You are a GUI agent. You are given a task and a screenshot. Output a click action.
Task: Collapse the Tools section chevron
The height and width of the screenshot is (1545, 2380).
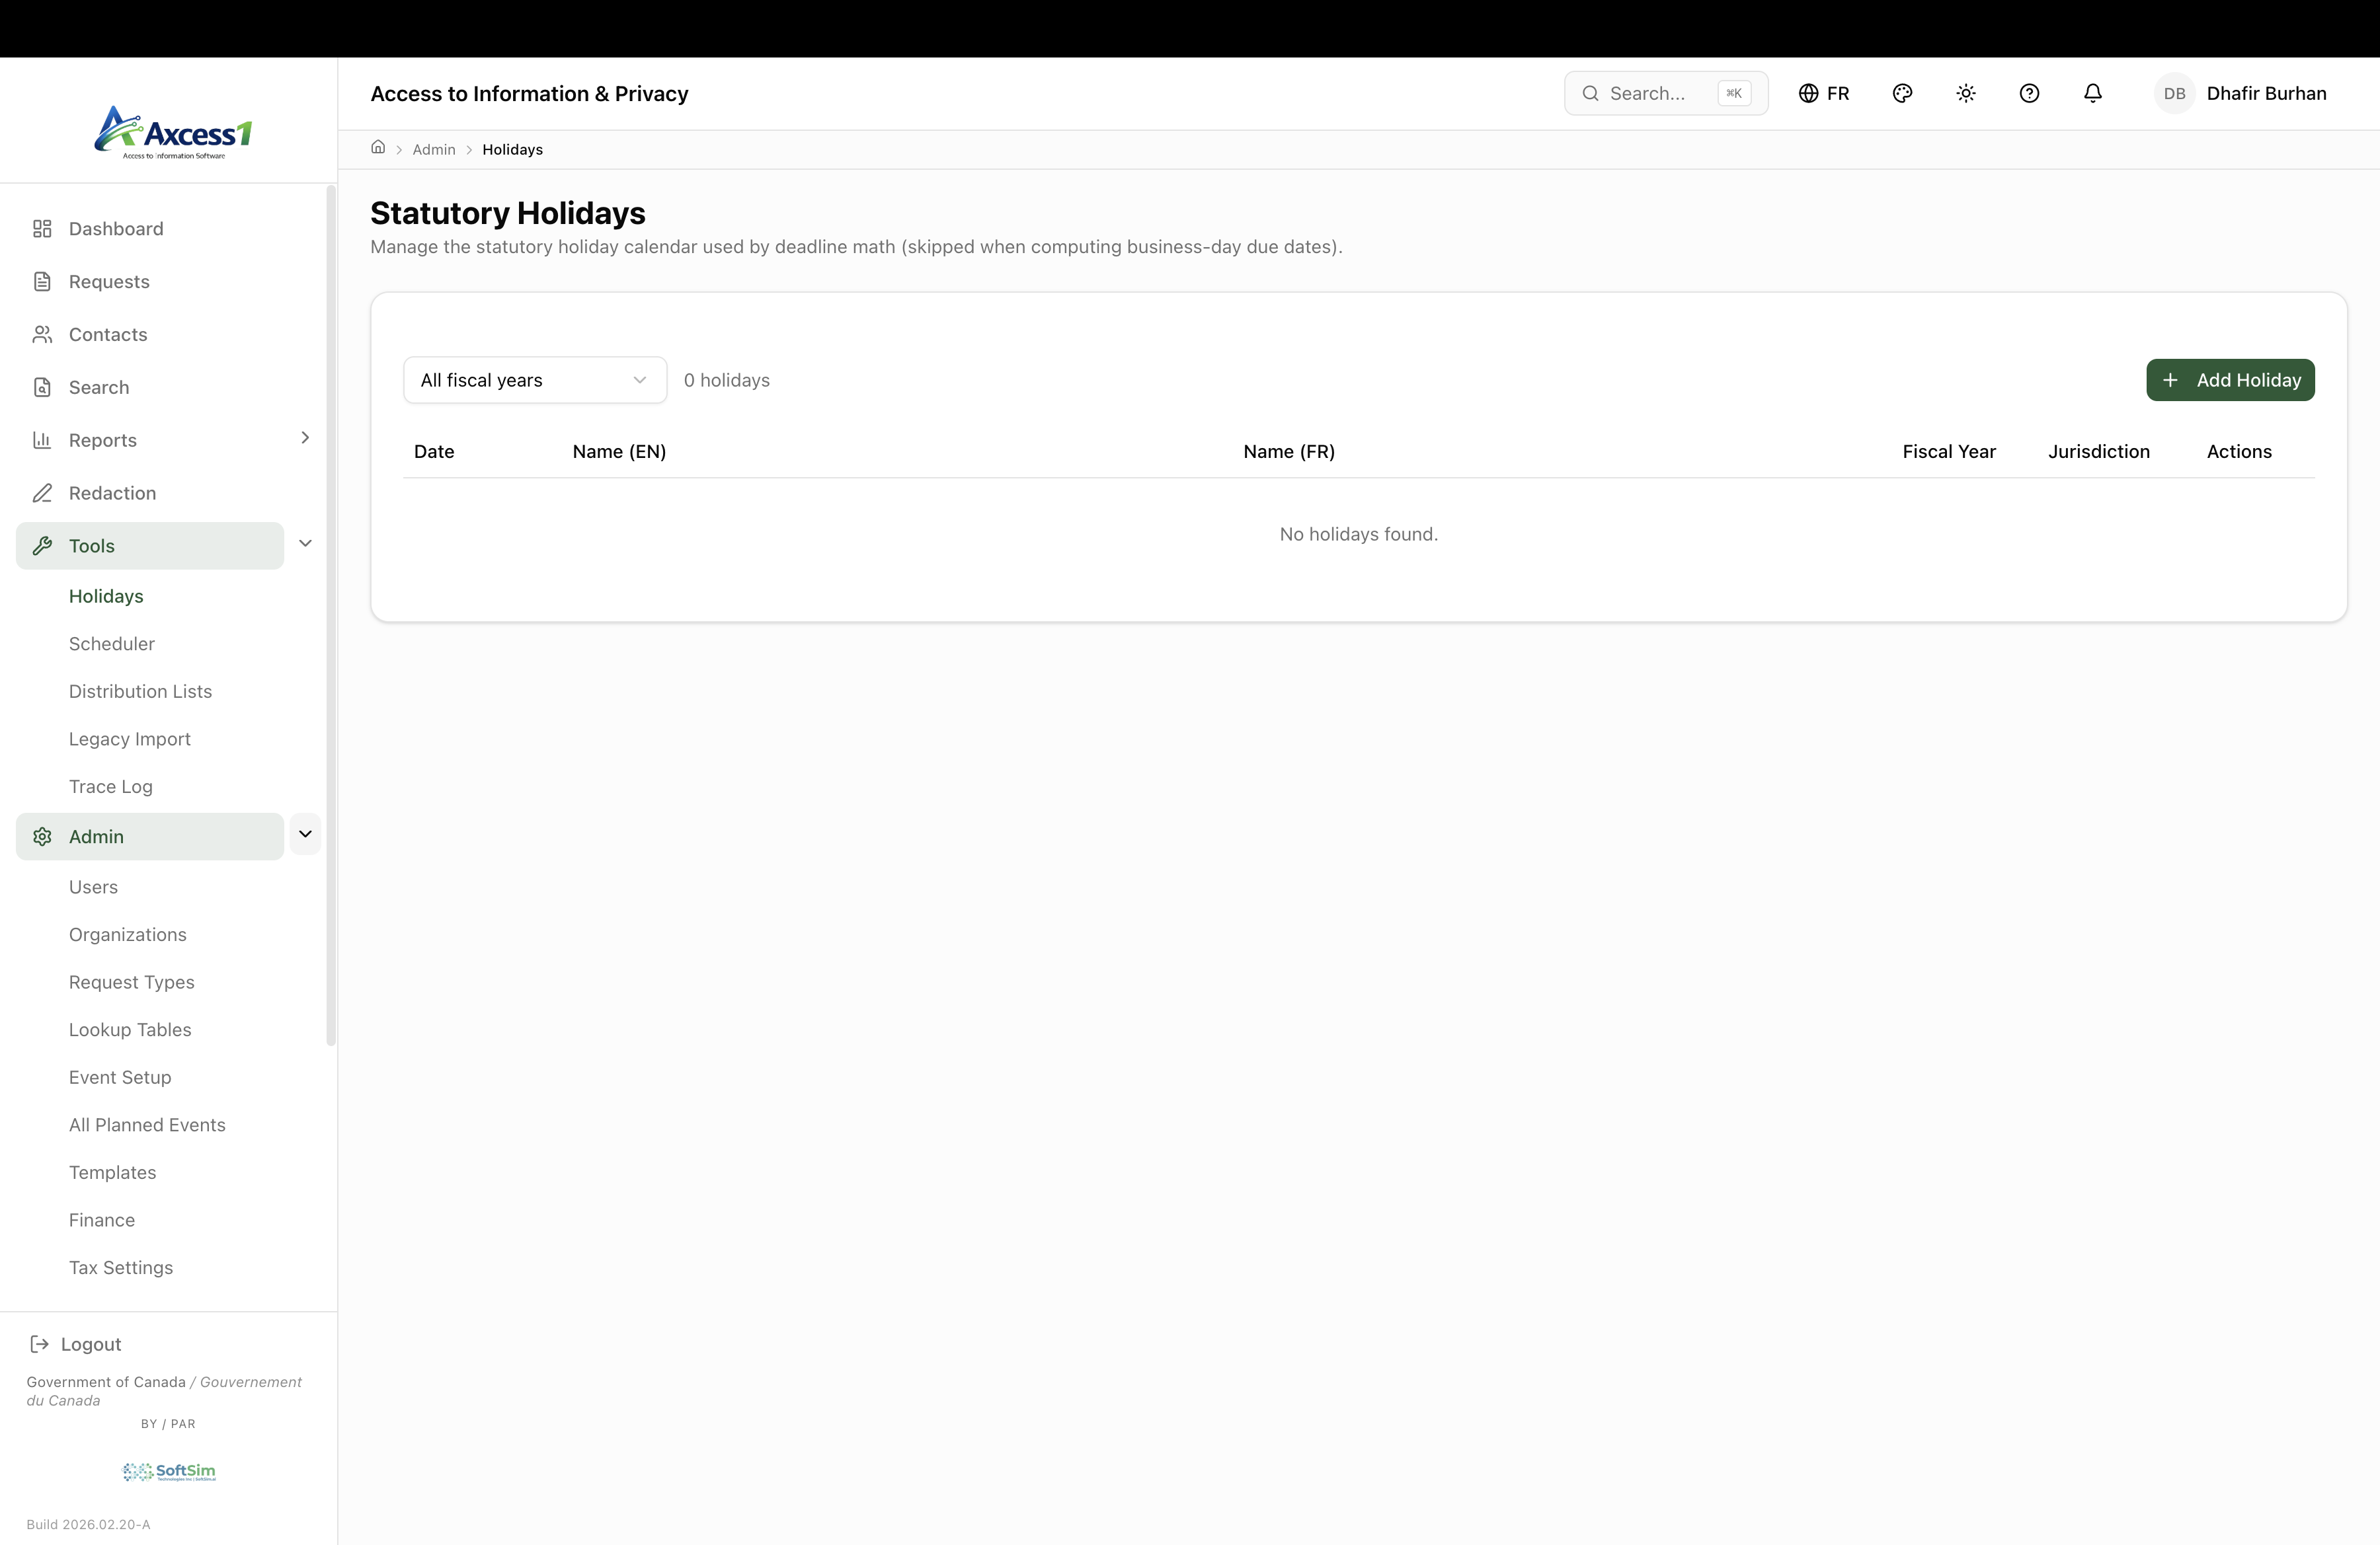tap(306, 544)
